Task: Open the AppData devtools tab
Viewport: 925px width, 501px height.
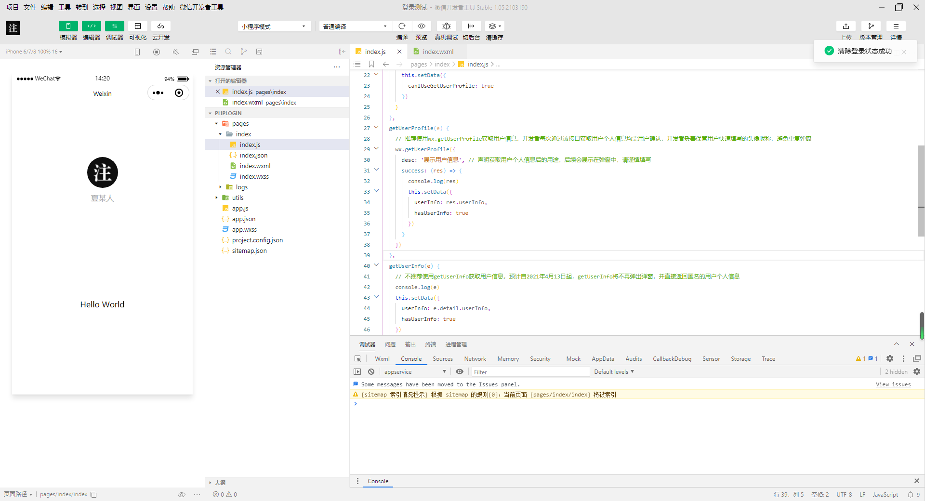Action: pyautogui.click(x=603, y=359)
